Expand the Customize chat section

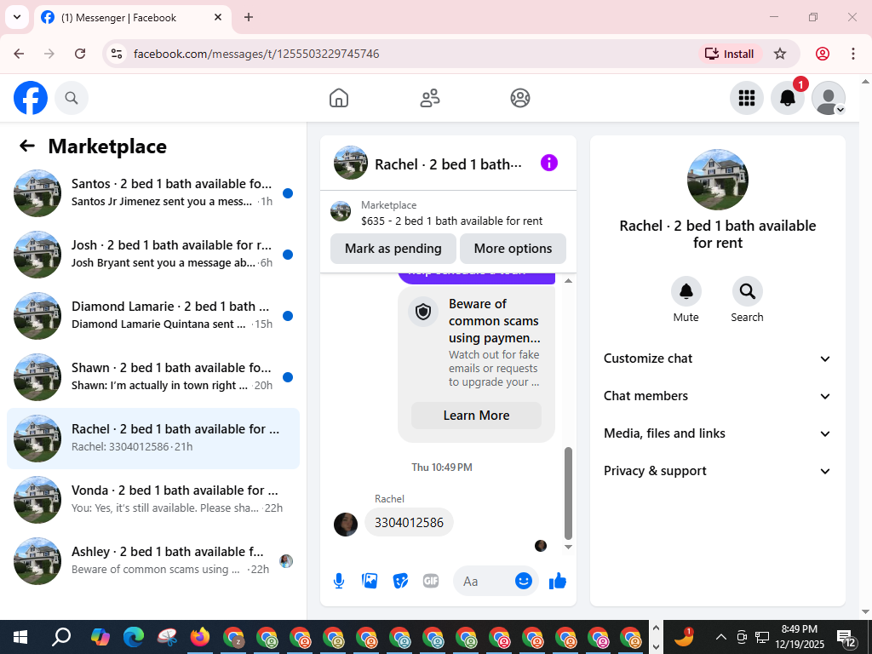tap(717, 359)
